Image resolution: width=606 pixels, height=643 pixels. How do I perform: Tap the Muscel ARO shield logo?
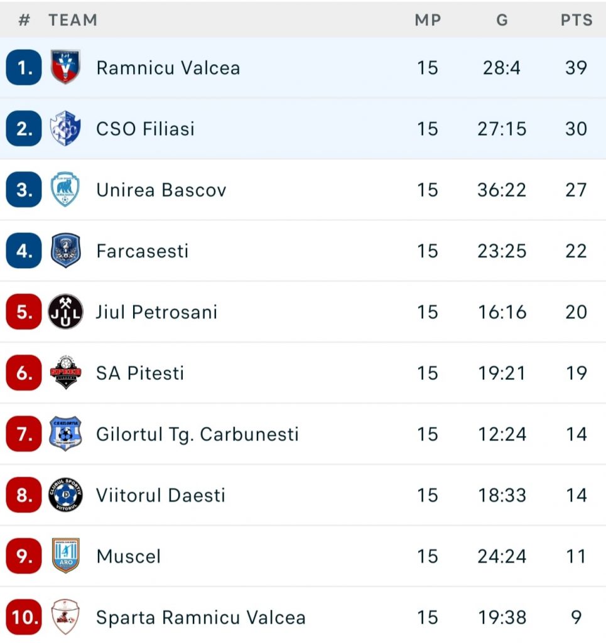click(65, 556)
